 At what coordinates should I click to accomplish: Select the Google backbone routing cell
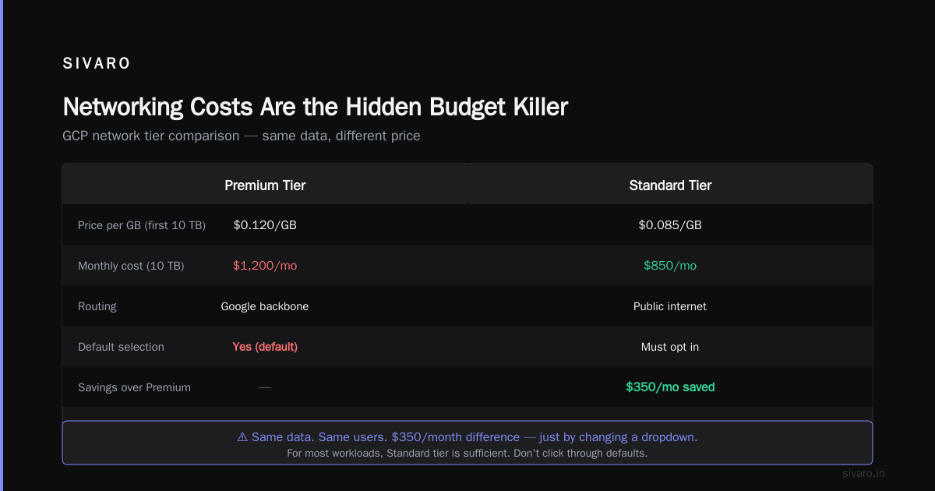[265, 306]
